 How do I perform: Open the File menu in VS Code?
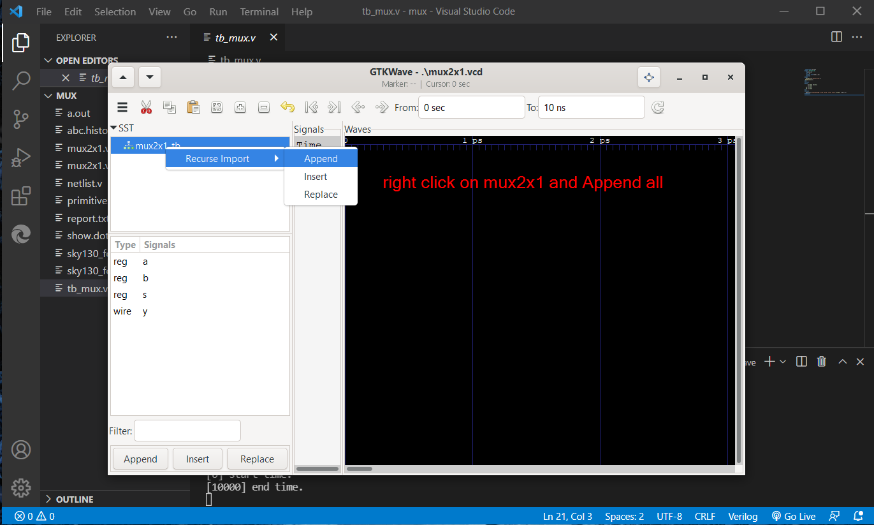tap(44, 11)
